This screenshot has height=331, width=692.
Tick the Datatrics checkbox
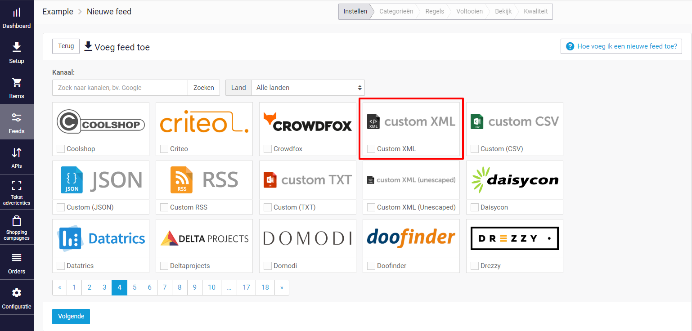pyautogui.click(x=61, y=266)
